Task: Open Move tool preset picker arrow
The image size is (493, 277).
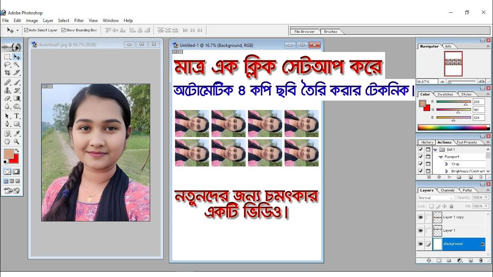Action: point(17,30)
